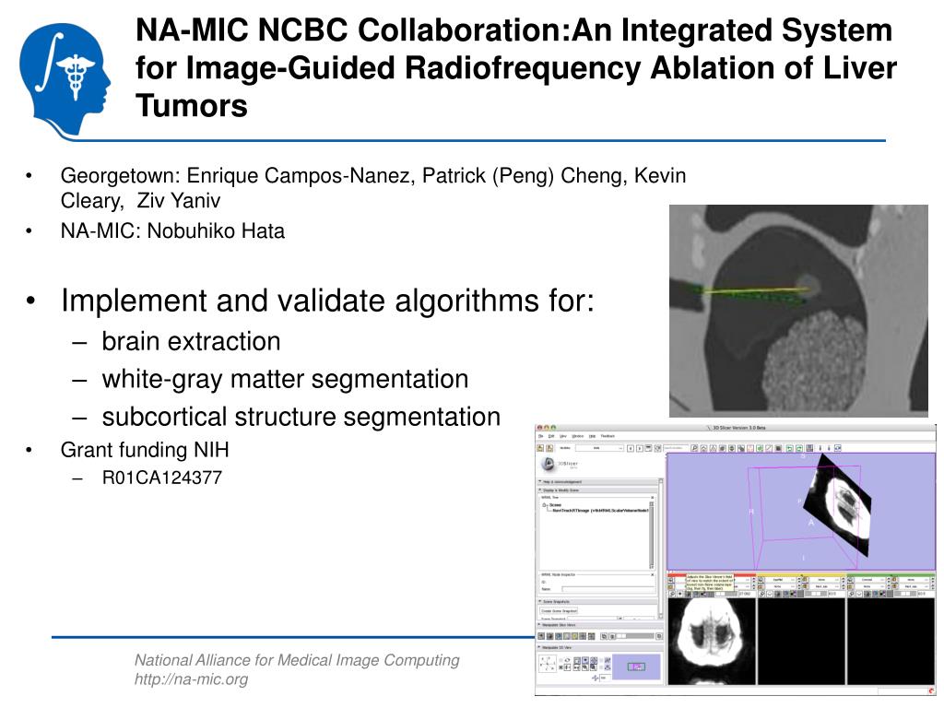The width and height of the screenshot is (944, 708).
Task: Click the module history forward arrow
Action: pos(640,449)
